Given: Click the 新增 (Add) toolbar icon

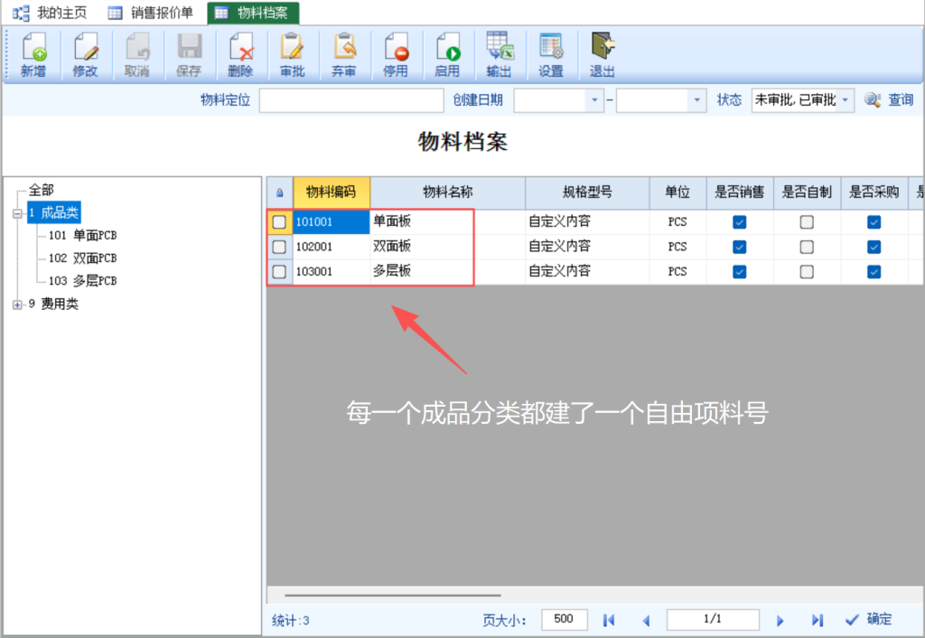Looking at the screenshot, I should [33, 54].
